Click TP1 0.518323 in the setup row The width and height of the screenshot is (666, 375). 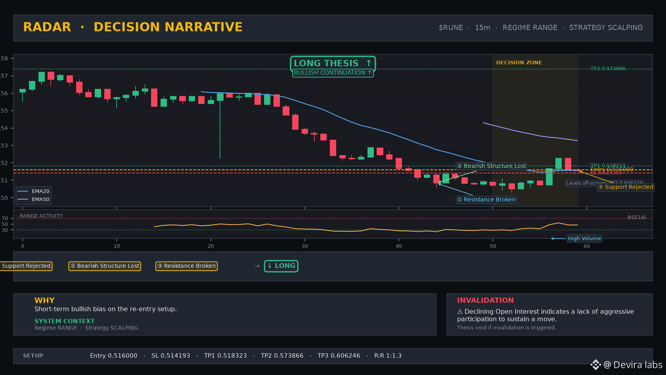click(x=226, y=356)
